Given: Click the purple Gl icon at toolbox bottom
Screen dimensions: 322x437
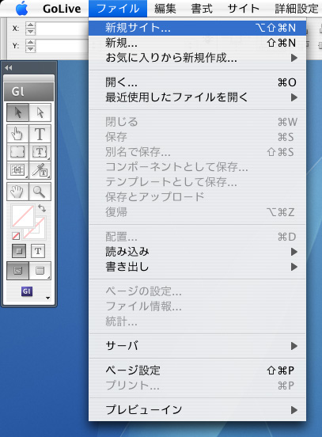Looking at the screenshot, I should click(x=27, y=291).
